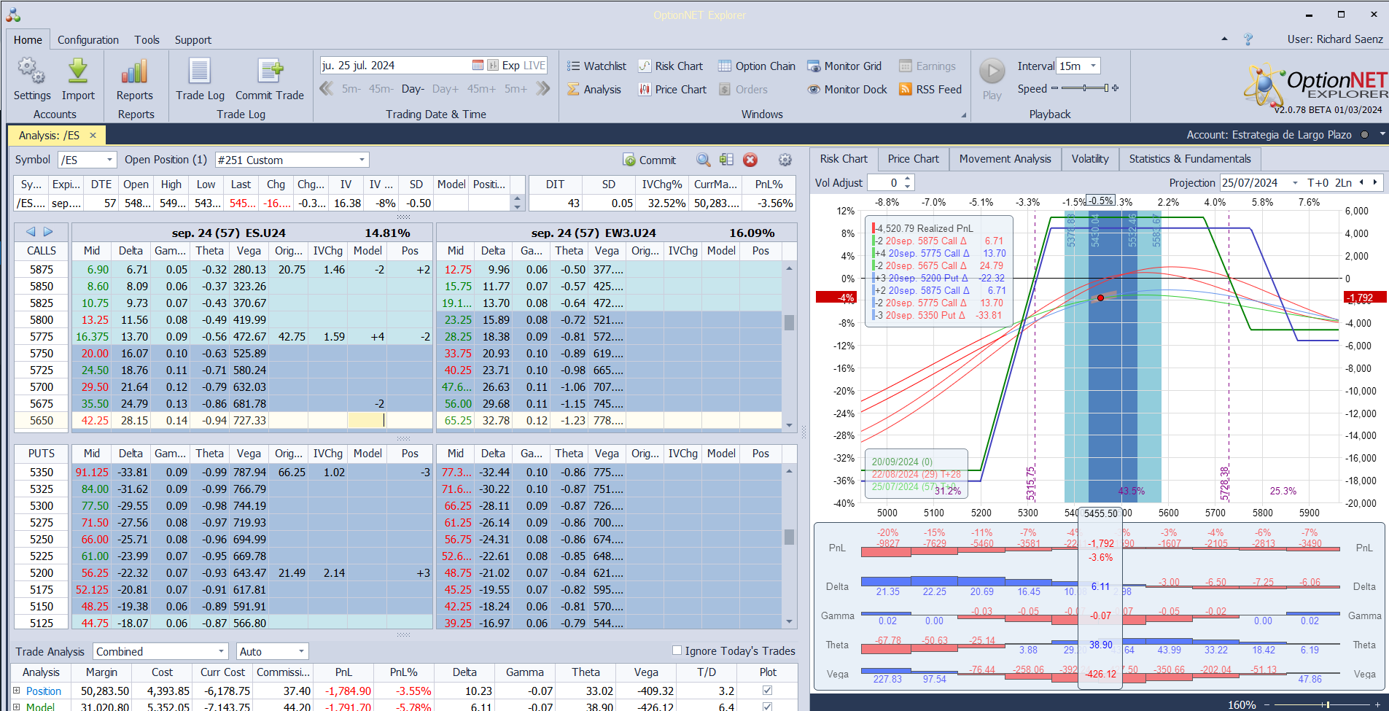
Task: Expand the Position row
Action: tap(17, 690)
